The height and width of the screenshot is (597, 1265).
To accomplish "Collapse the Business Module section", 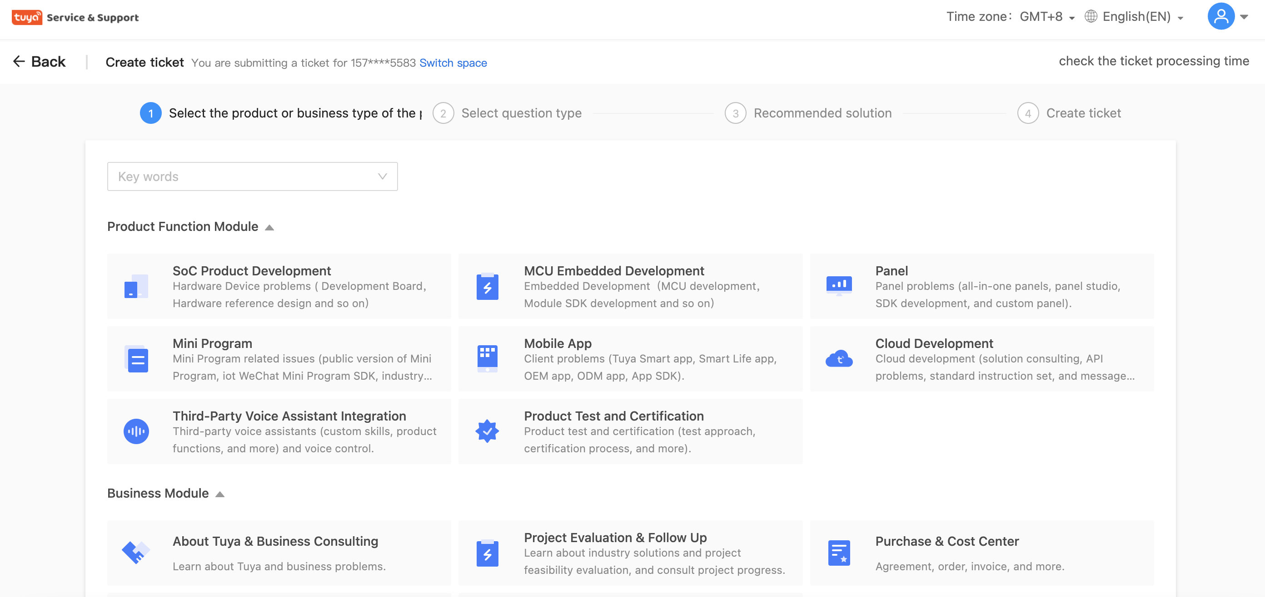I will (220, 494).
